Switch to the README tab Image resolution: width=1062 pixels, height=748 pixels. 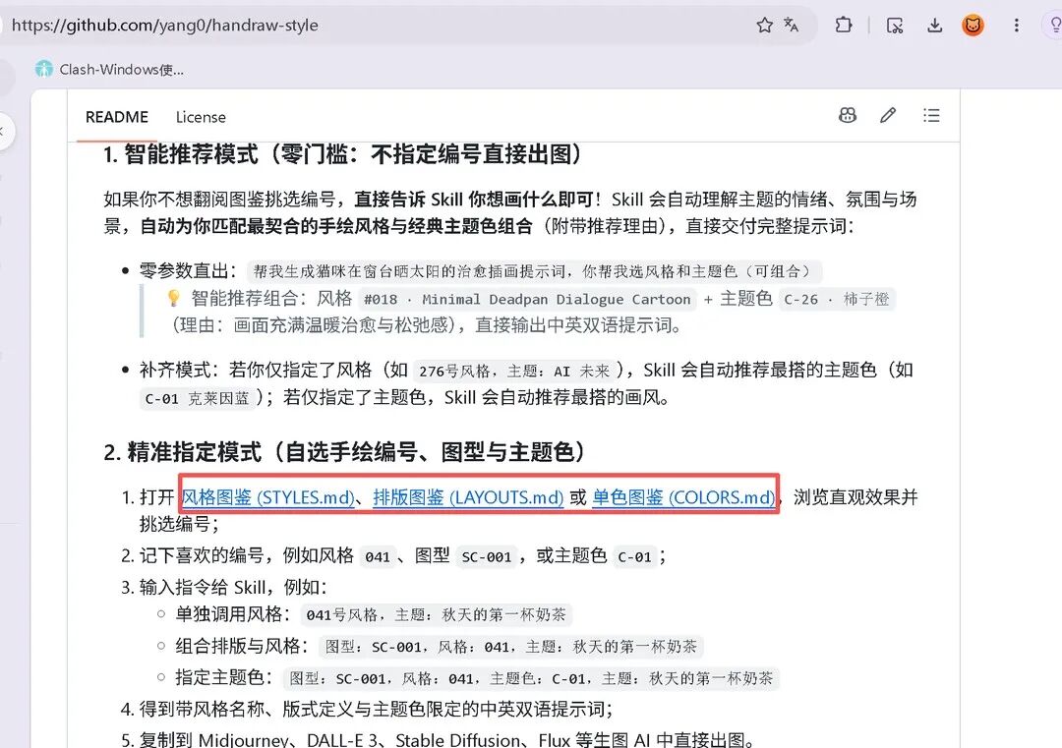click(116, 117)
